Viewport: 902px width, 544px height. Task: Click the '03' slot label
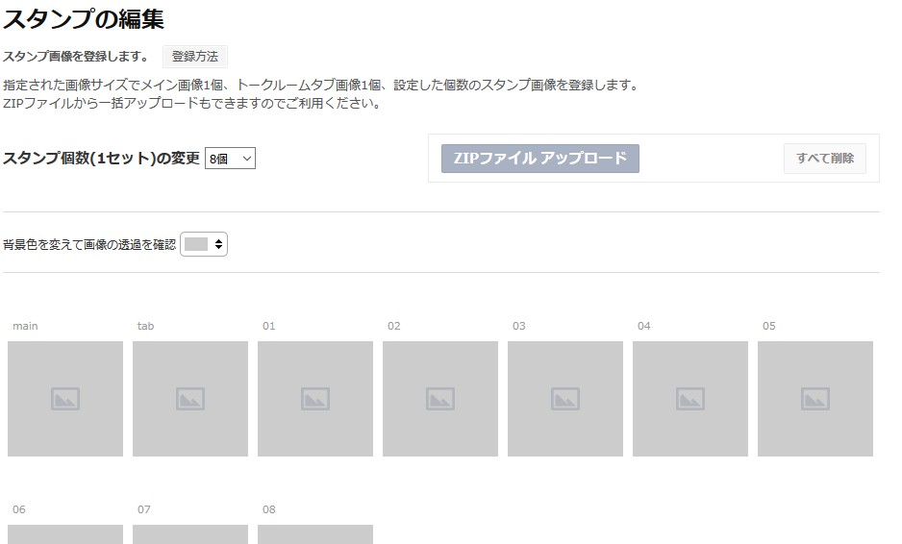click(519, 326)
